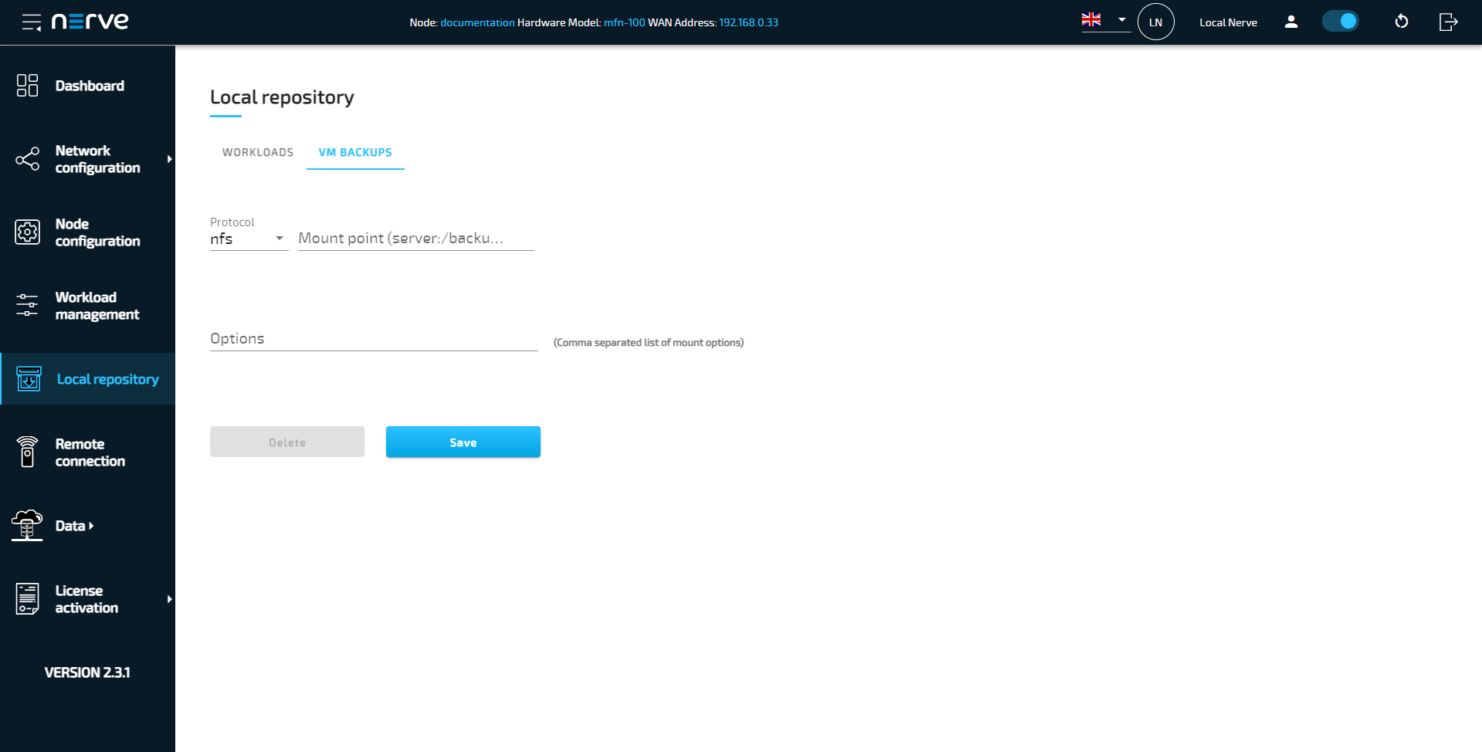
Task: Click the reload icon in the top right
Action: click(x=1402, y=22)
